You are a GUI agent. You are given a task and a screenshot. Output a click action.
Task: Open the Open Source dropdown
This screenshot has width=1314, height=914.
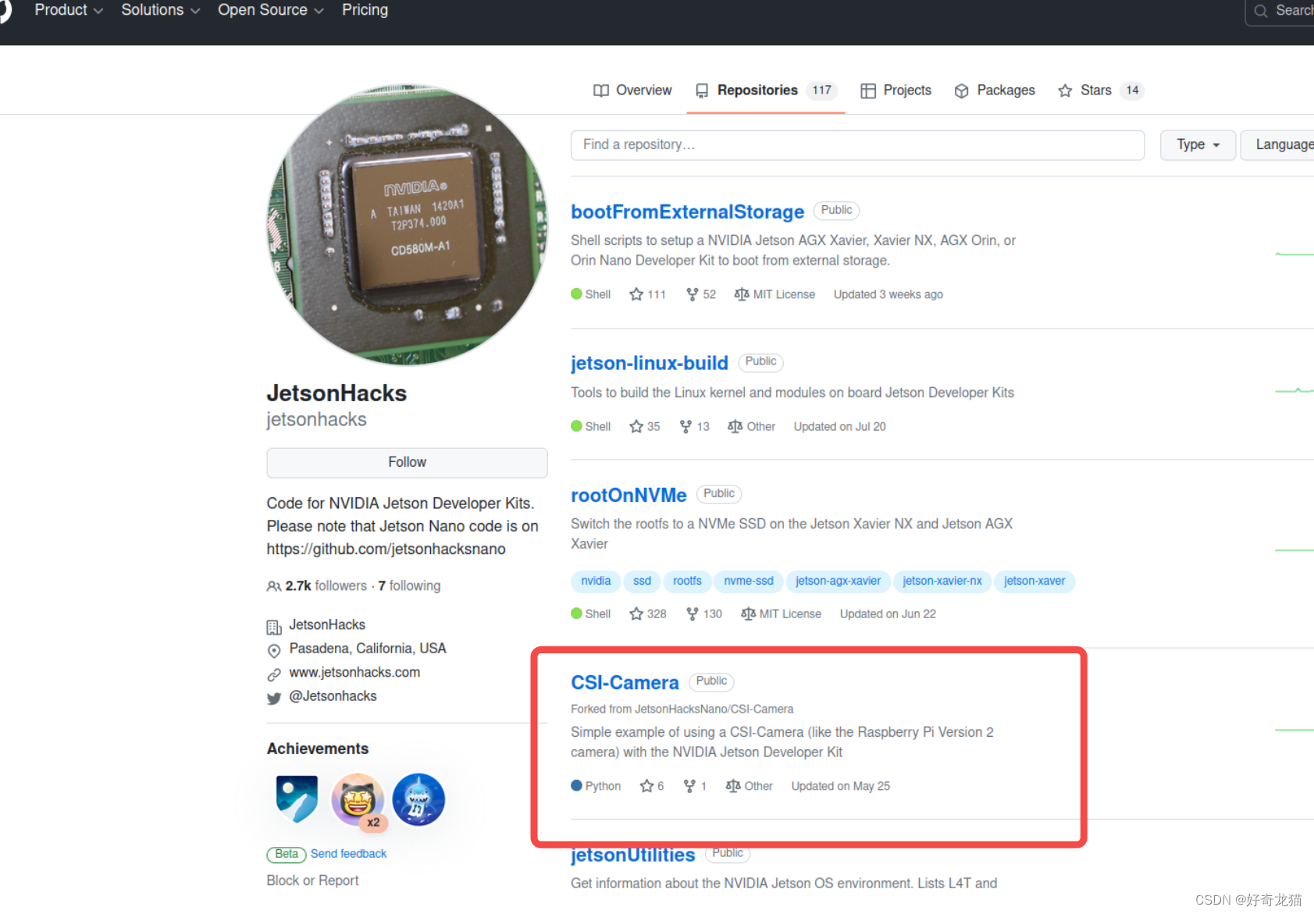click(270, 10)
